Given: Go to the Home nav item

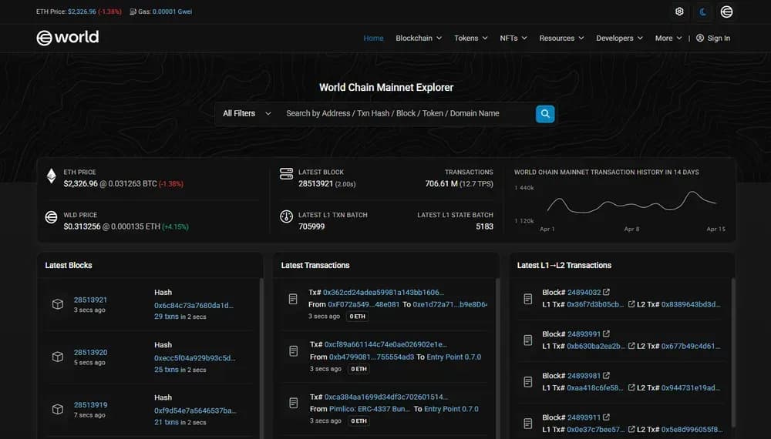Looking at the screenshot, I should (373, 38).
